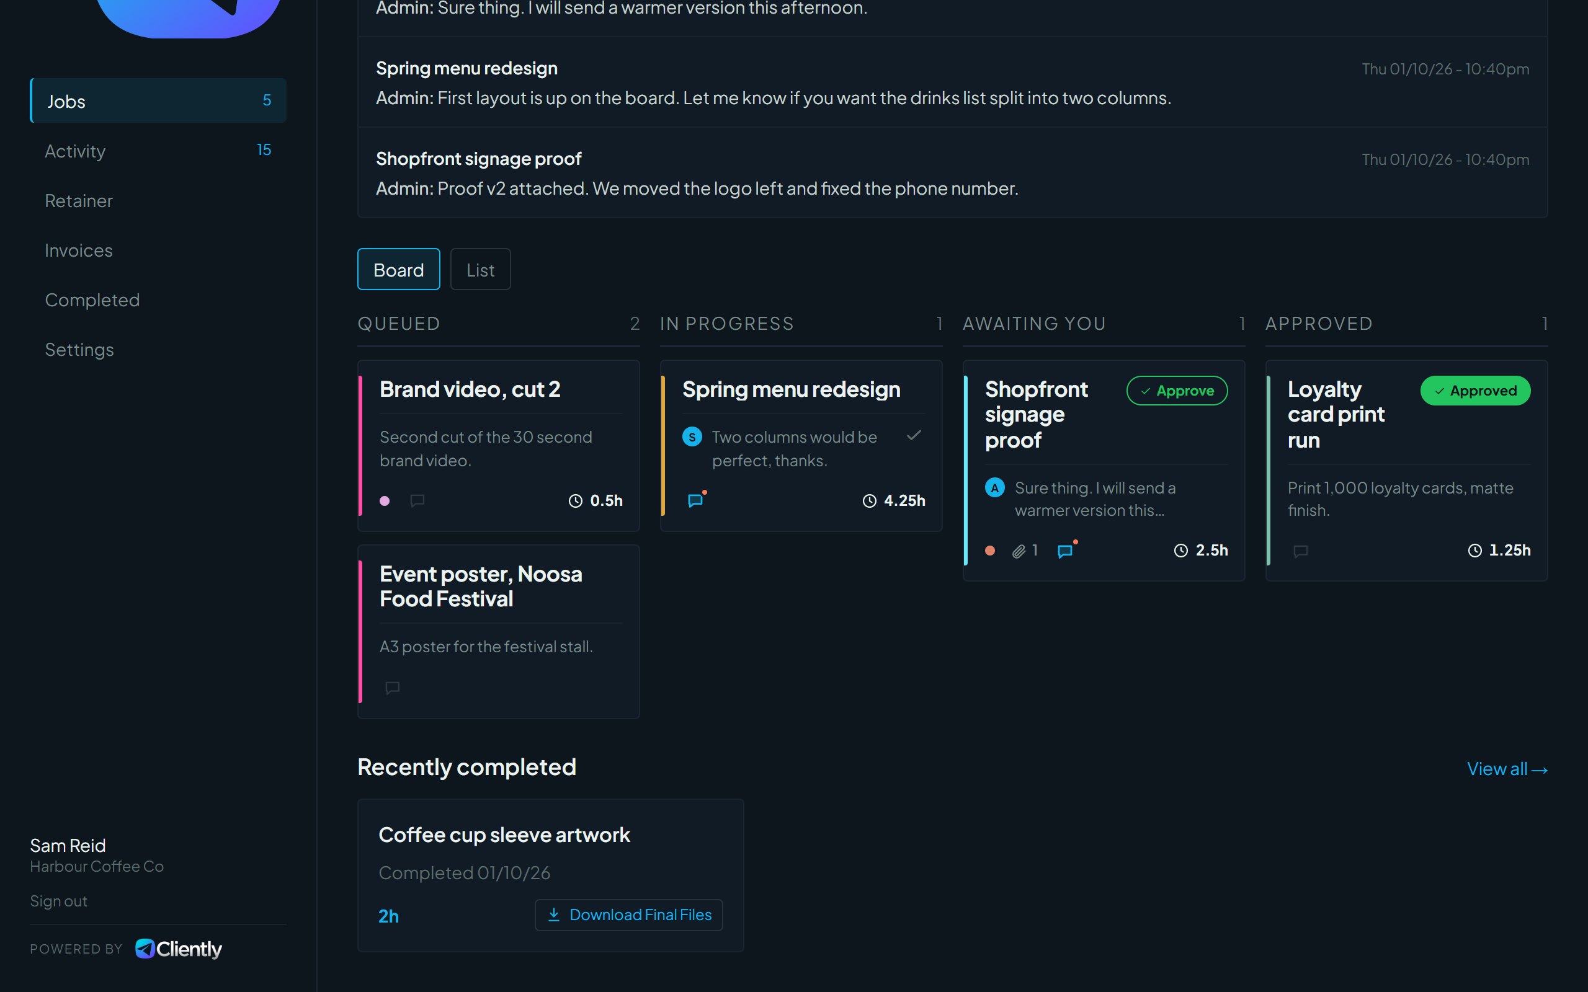1588x992 pixels.
Task: Click the pink status dot on Brand video card
Action: click(385, 501)
